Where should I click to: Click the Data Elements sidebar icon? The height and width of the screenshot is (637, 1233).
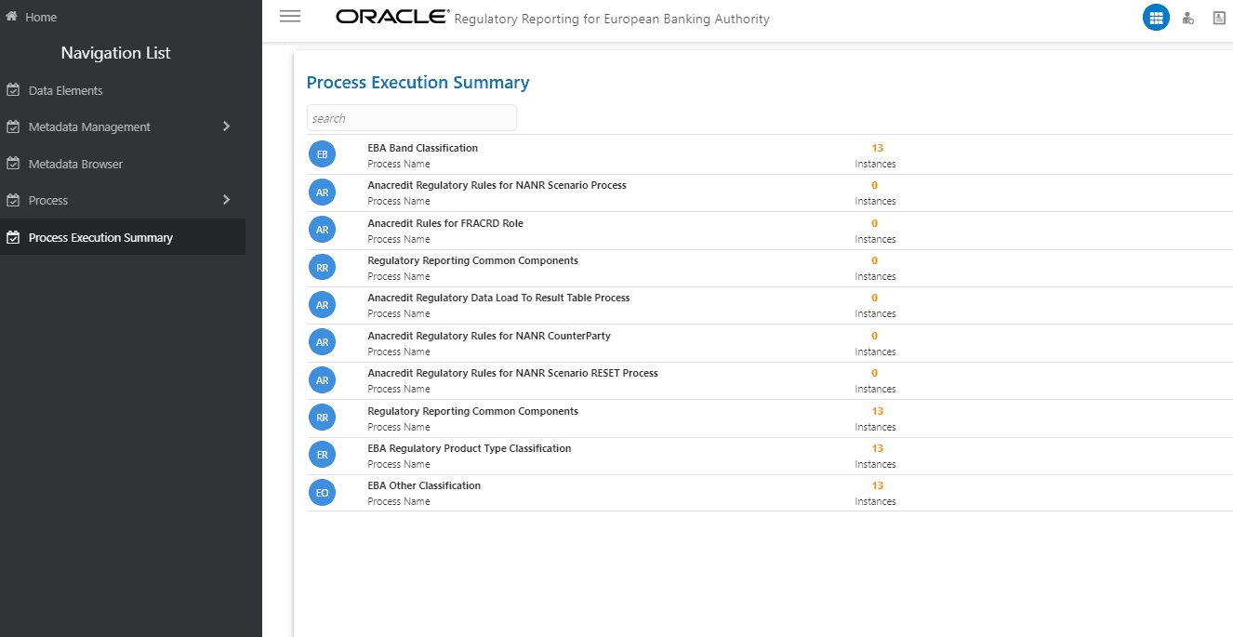coord(13,89)
